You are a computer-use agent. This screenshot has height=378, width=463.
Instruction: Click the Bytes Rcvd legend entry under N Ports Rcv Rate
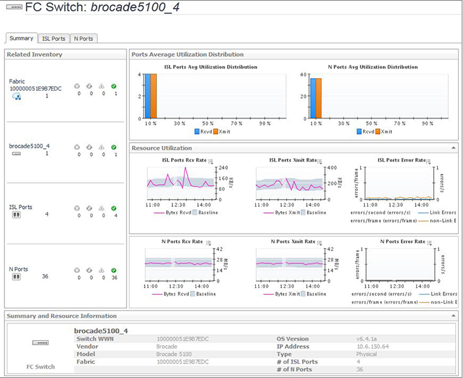(x=170, y=294)
